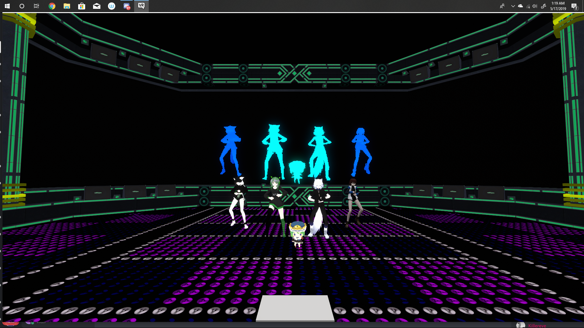Open Action Center with 2 notifications
The width and height of the screenshot is (584, 328).
pos(574,6)
